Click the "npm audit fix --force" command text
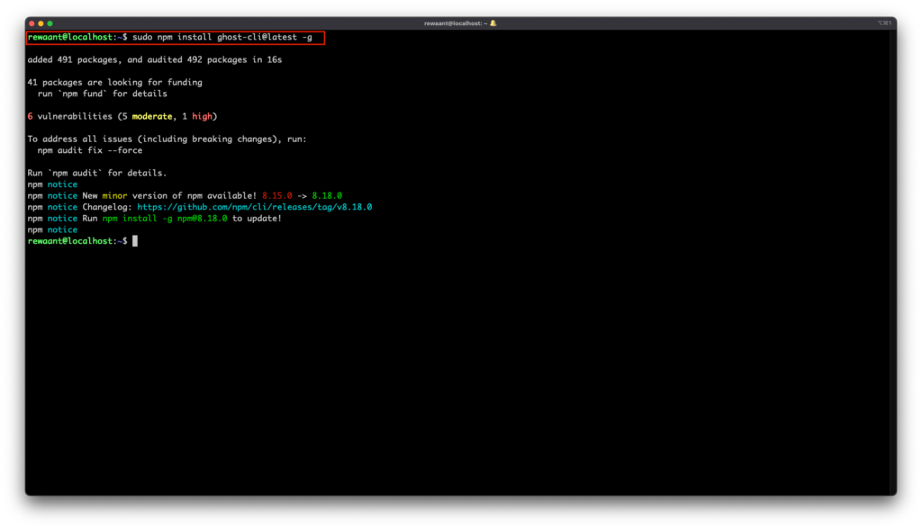The image size is (922, 529). click(90, 150)
